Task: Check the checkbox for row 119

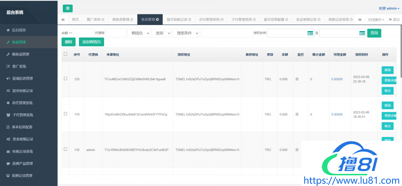Action: coord(65,114)
